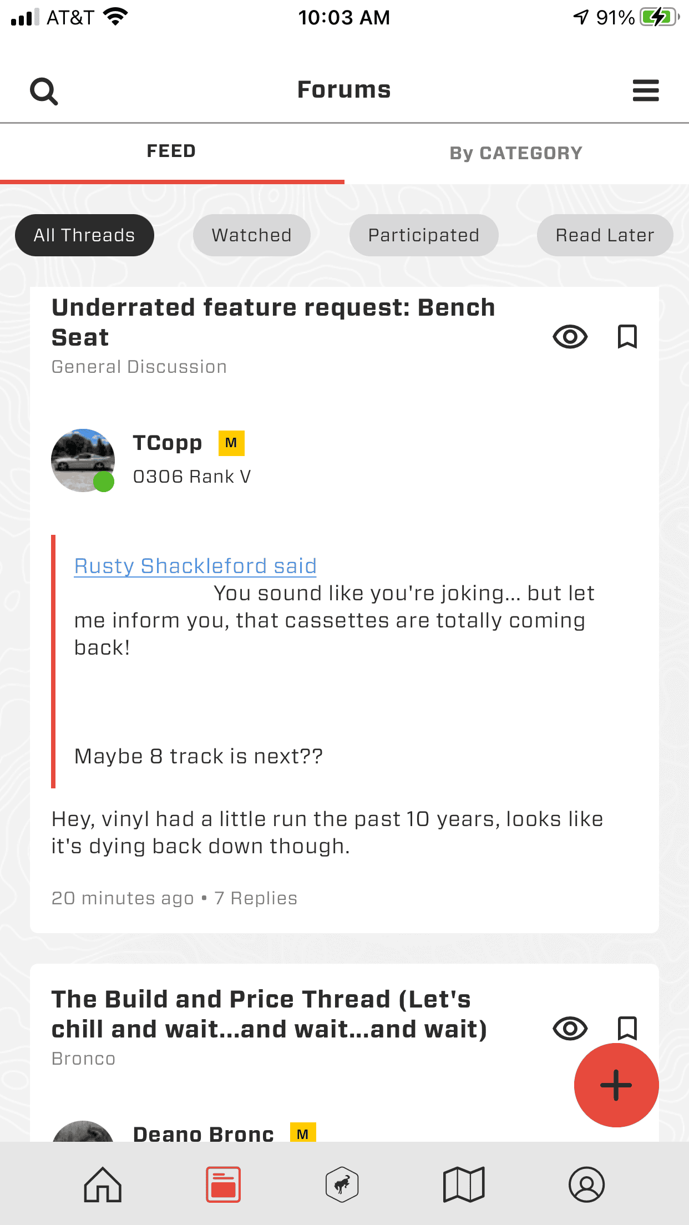Open Underrated feature request: Bench Seat thread

pos(273,322)
